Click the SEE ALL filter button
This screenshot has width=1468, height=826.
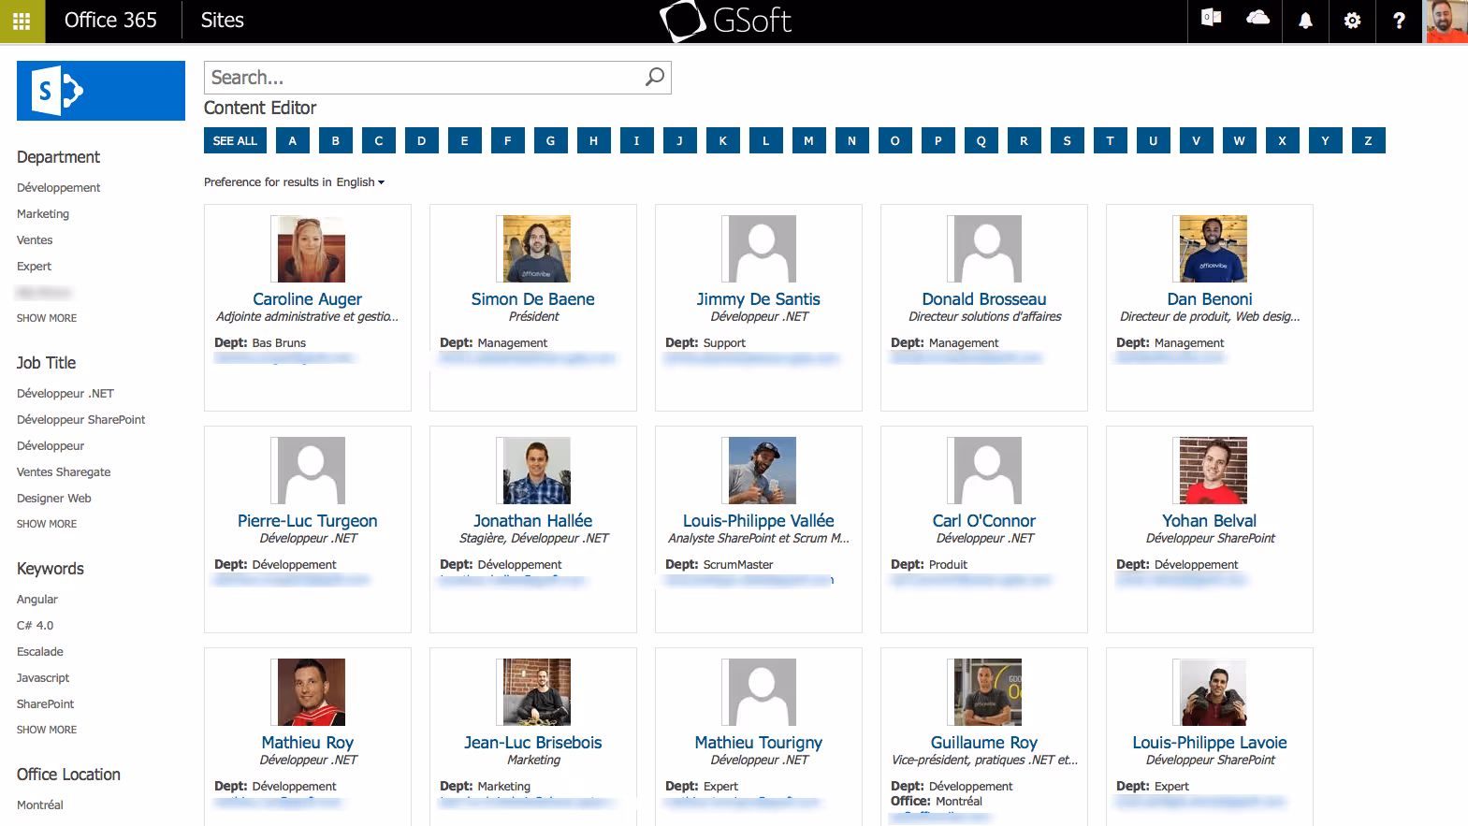pos(235,140)
